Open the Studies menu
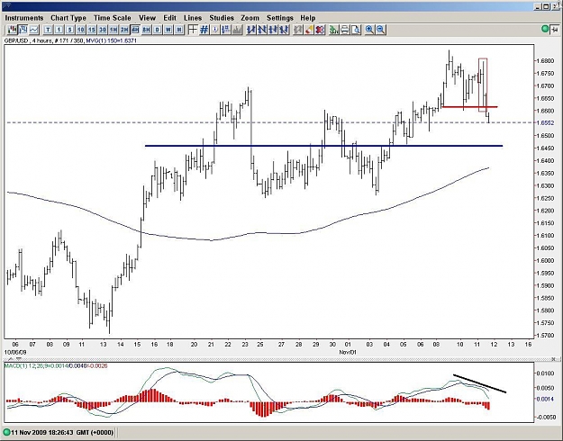 pyautogui.click(x=222, y=18)
